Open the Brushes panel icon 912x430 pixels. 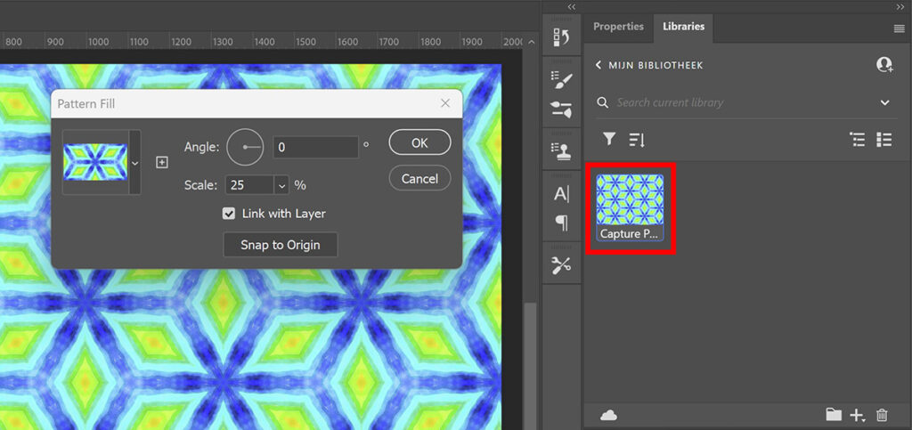[561, 109]
